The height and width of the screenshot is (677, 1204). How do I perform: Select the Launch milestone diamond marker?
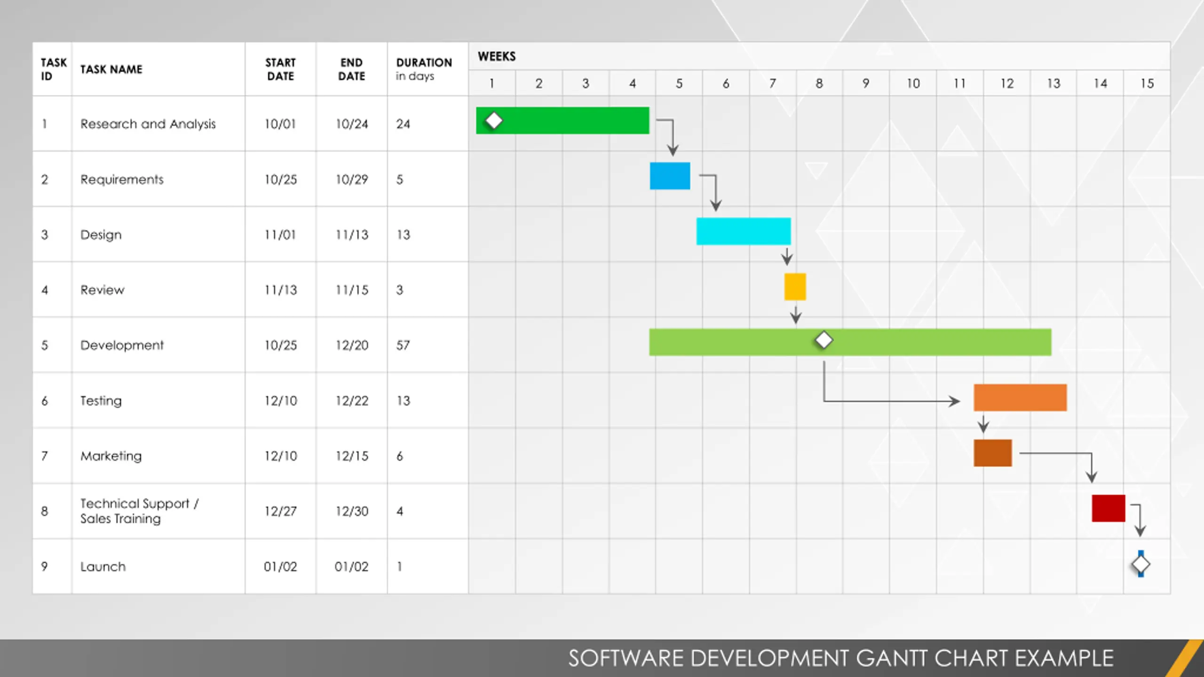pos(1141,564)
